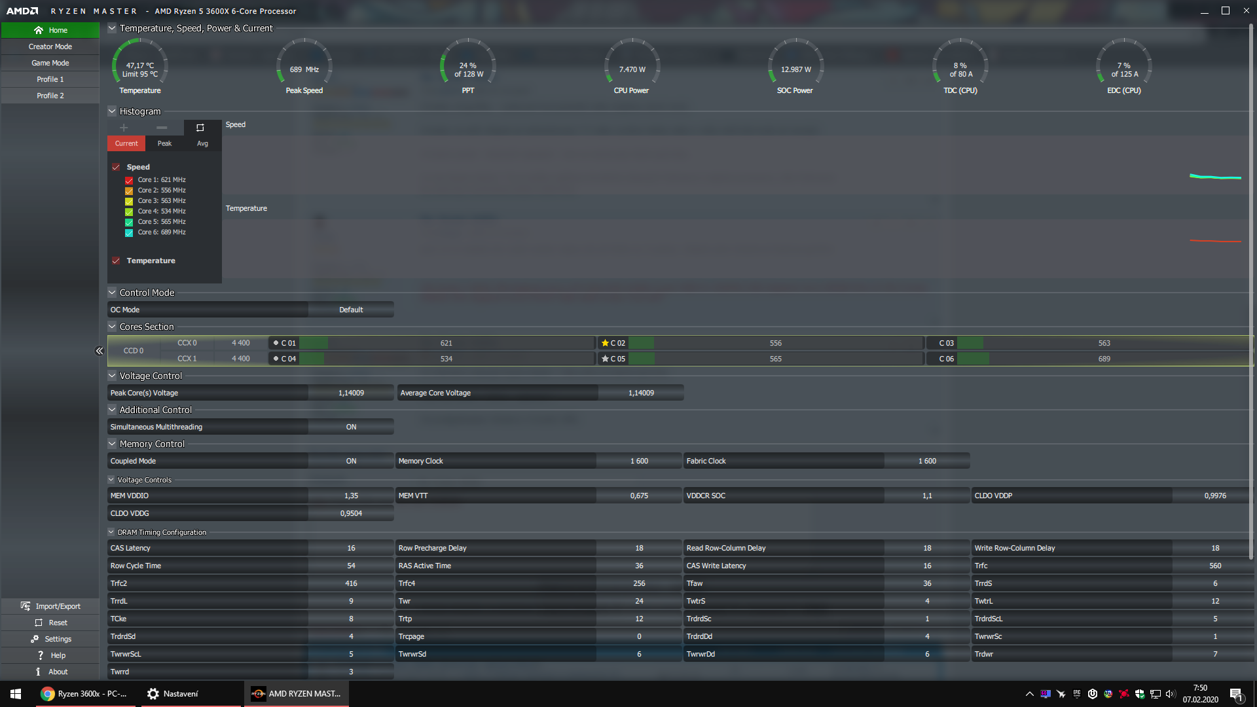Viewport: 1257px width, 707px height.
Task: Collapse the Histogram section
Action: tap(112, 111)
